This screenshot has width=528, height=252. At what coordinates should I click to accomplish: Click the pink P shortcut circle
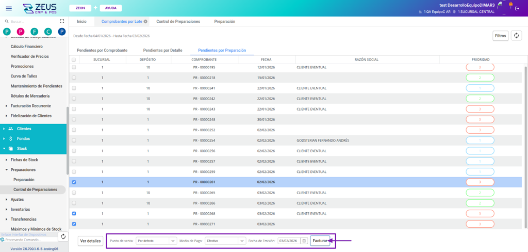point(21,31)
